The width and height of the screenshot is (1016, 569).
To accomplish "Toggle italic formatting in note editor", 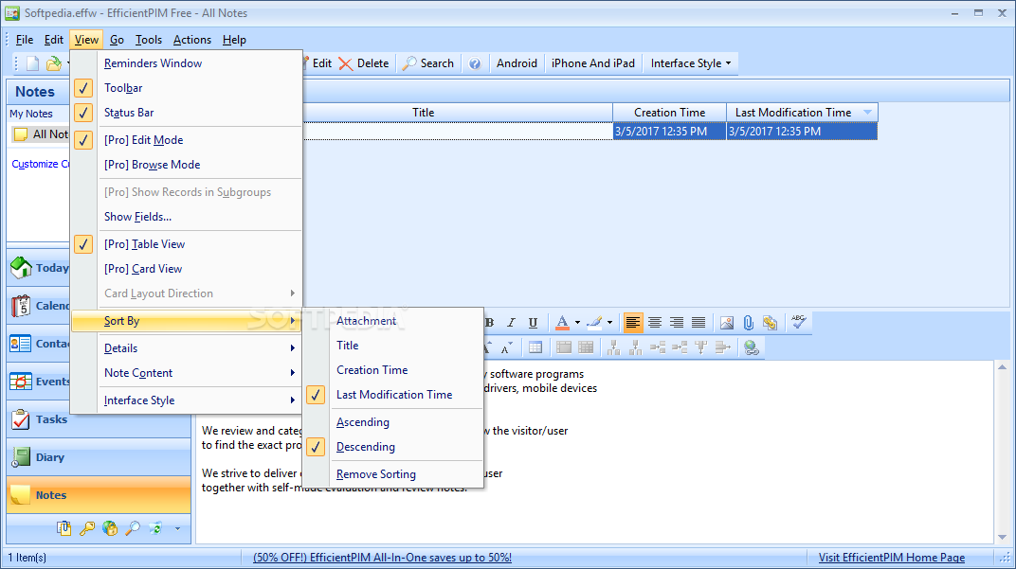I will [x=511, y=322].
